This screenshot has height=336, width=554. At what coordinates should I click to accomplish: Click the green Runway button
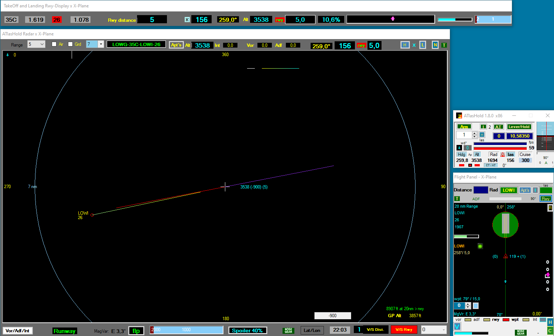64,331
